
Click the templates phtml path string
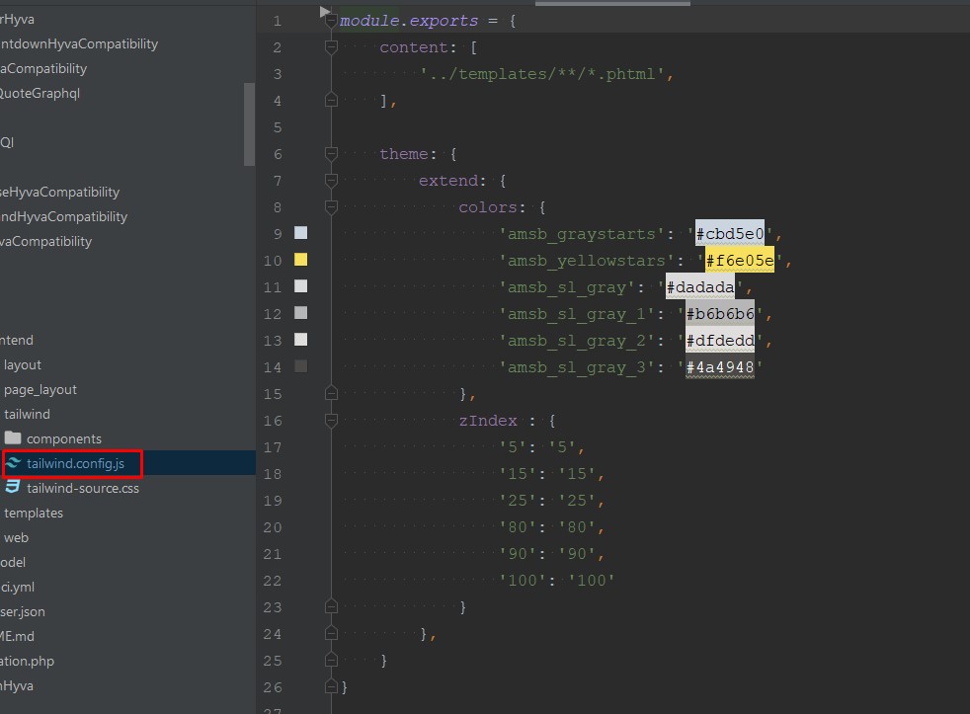[541, 74]
